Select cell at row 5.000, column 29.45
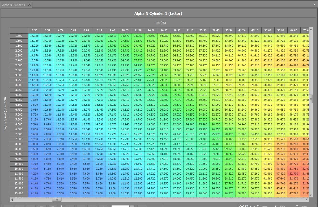318x207 pixels. [x=216, y=115]
